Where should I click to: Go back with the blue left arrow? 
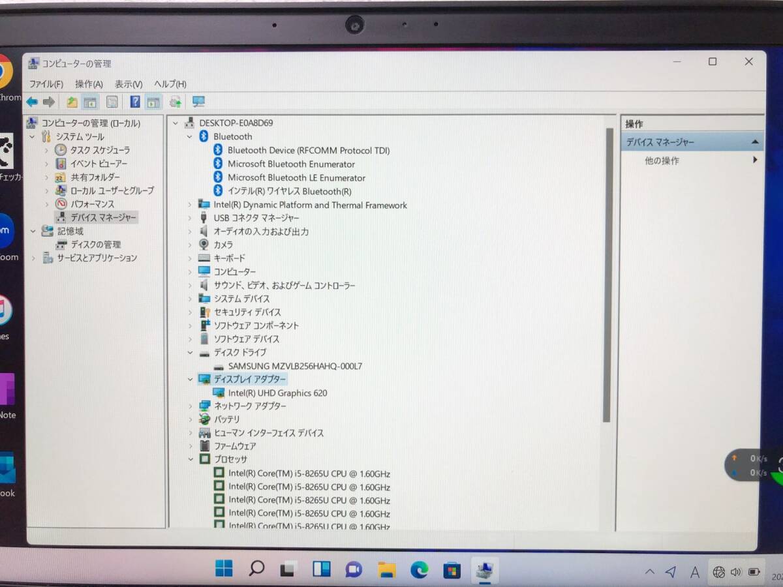pyautogui.click(x=32, y=102)
